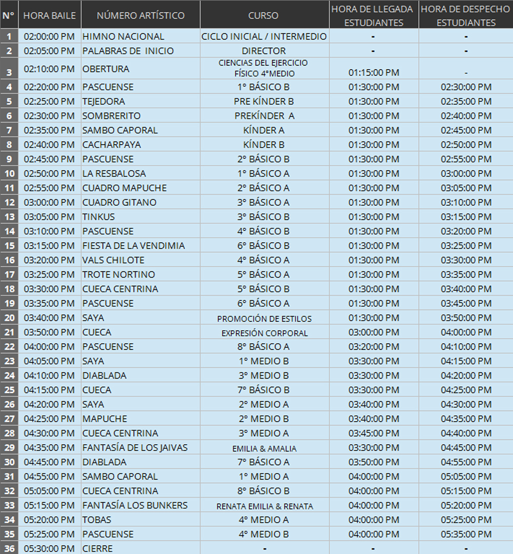Select the 'HIMNO NACIONAL' cell
Viewport: 513px width, 554px height.
coord(141,36)
